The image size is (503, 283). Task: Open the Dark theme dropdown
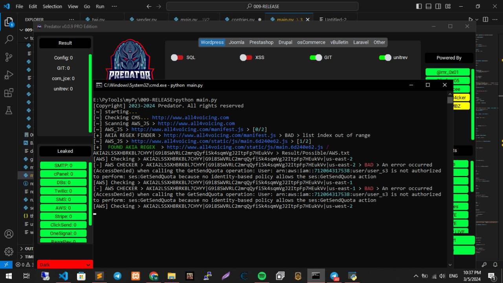point(65,265)
